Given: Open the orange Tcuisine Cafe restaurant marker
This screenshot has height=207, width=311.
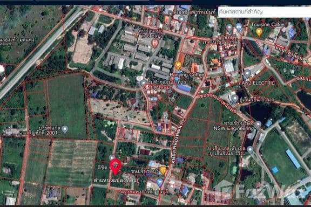Looking at the screenshot, I should click(x=259, y=32).
